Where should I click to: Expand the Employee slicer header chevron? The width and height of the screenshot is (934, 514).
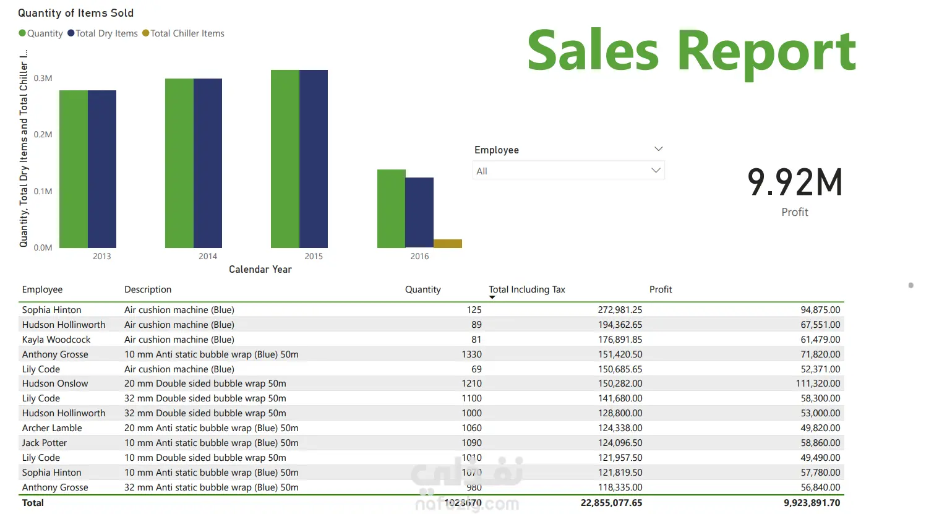658,148
